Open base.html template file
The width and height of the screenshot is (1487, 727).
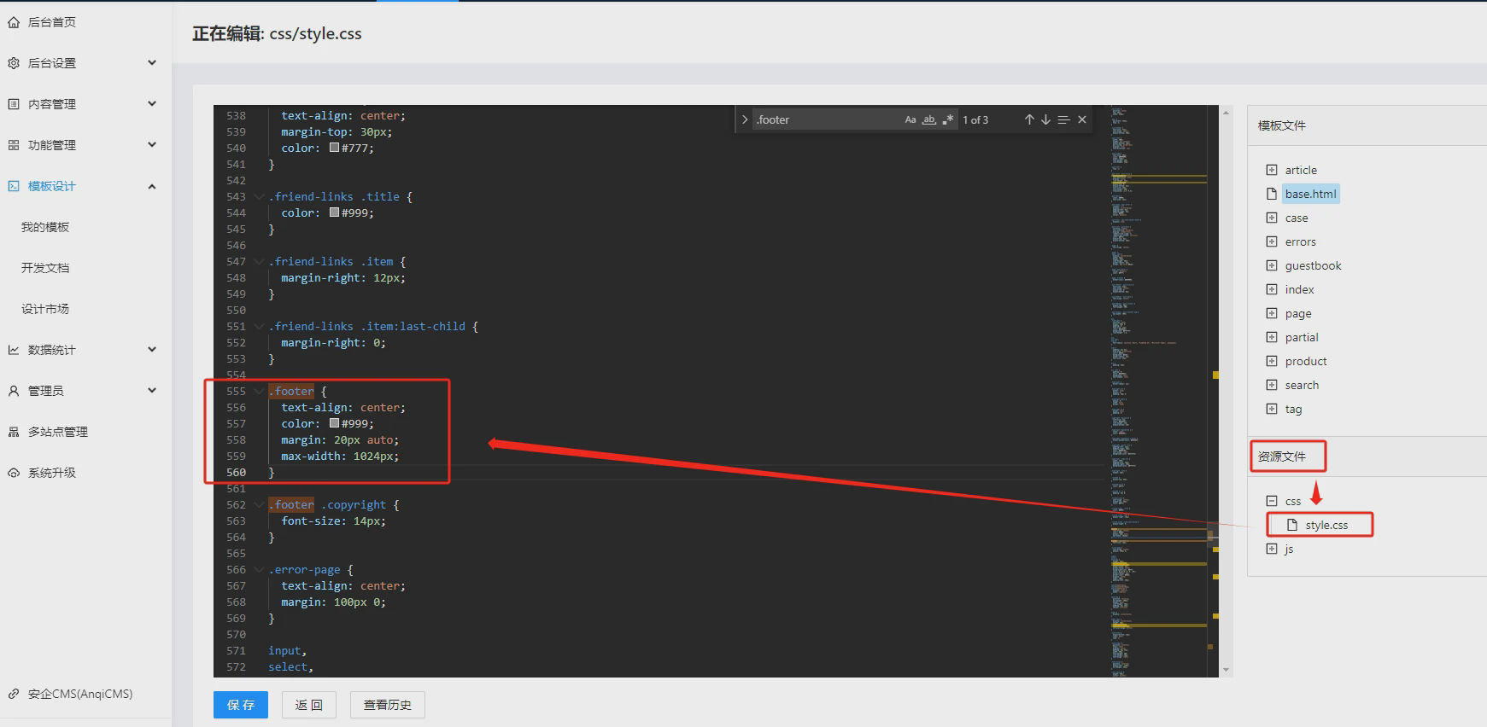1311,194
